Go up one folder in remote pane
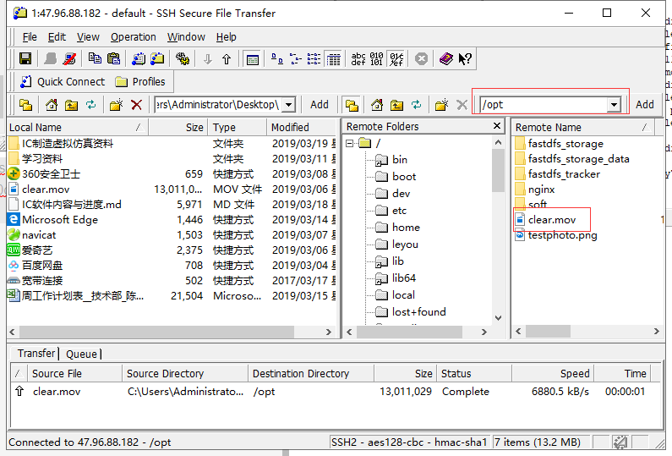This screenshot has width=672, height=456. pos(396,105)
